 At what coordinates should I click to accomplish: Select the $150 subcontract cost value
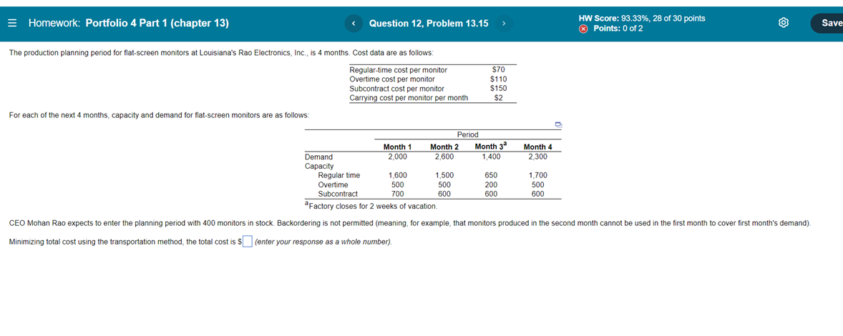[498, 88]
